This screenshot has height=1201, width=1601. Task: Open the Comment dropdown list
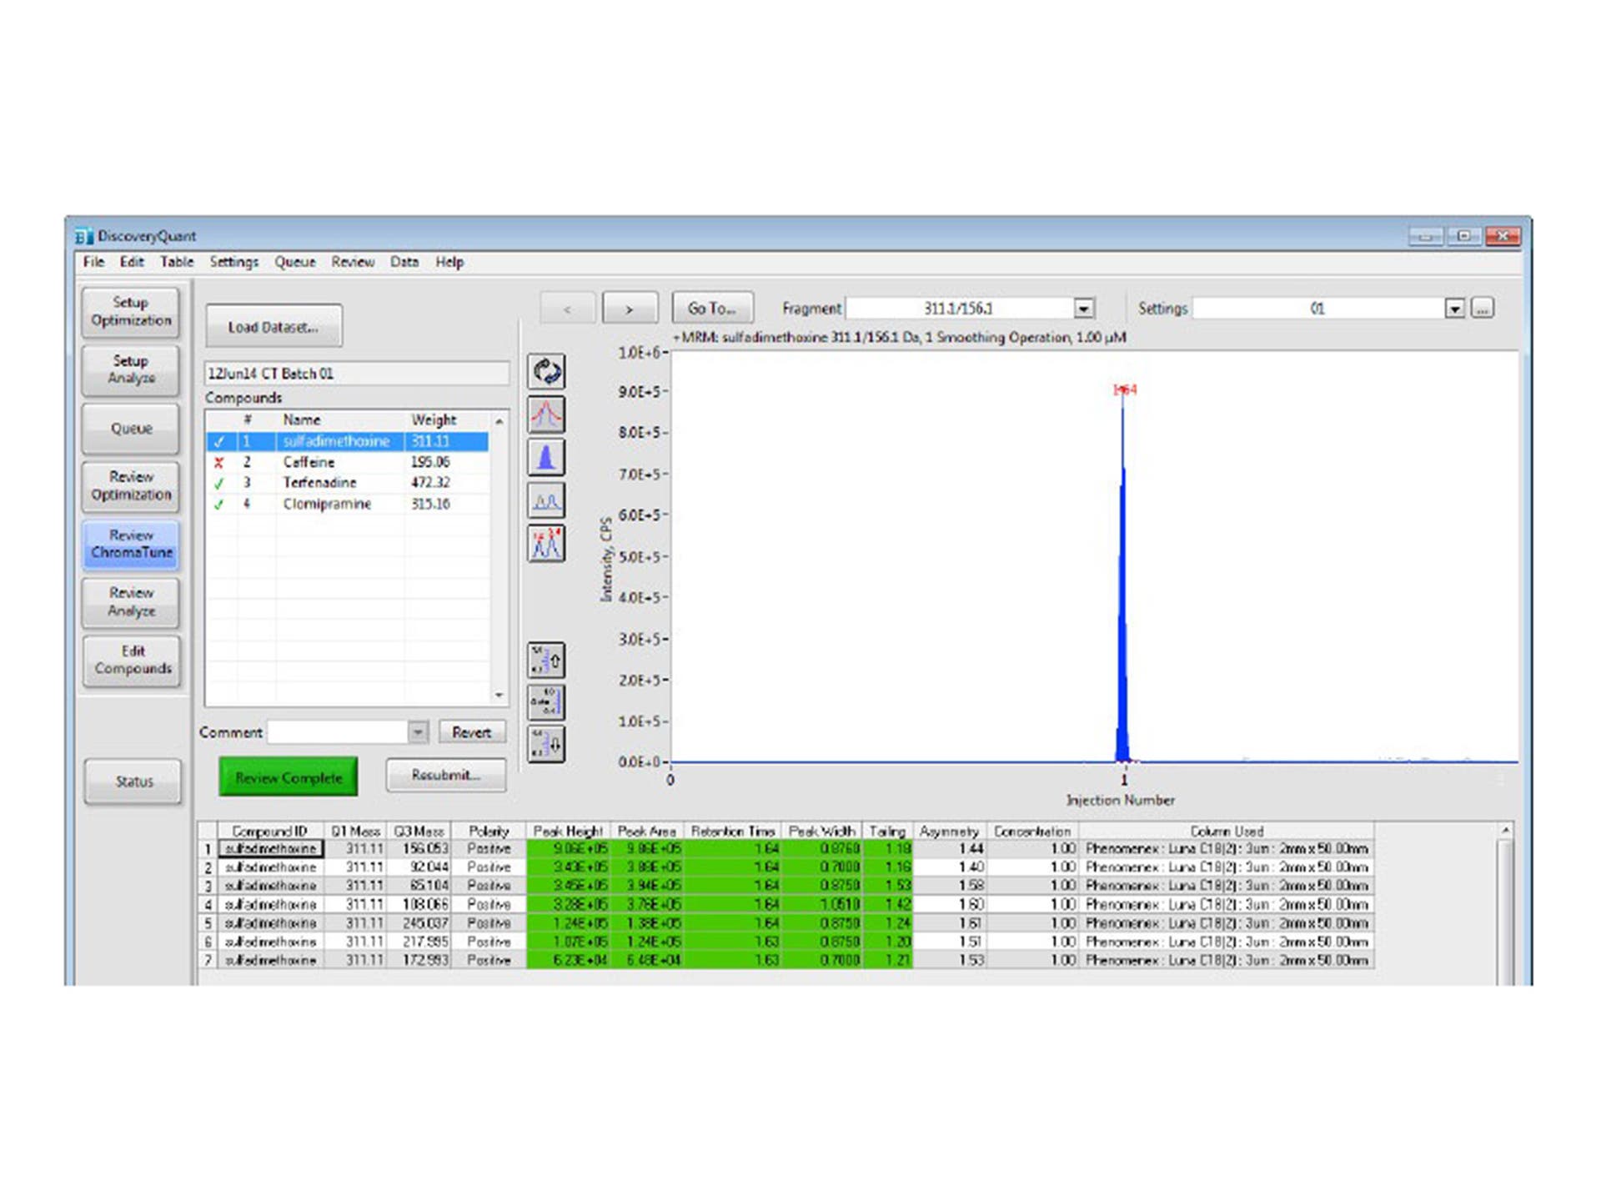coord(418,732)
